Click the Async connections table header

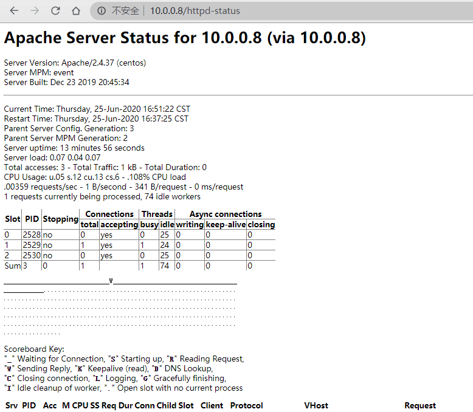coord(226,214)
